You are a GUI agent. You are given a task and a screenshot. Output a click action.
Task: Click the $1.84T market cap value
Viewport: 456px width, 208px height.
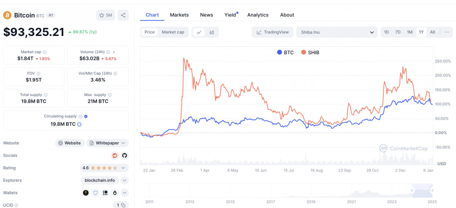[25, 59]
